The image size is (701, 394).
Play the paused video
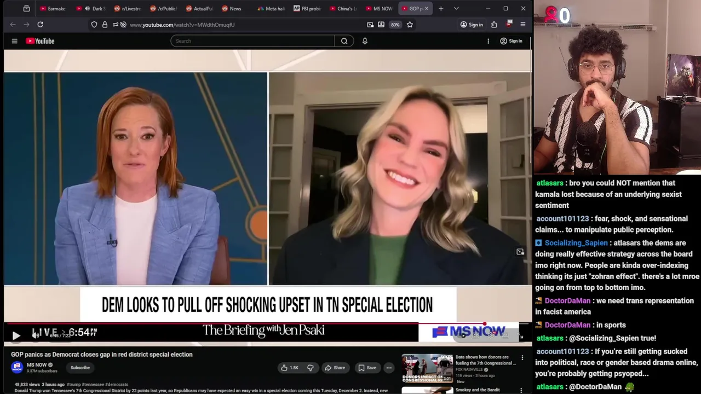pos(16,335)
